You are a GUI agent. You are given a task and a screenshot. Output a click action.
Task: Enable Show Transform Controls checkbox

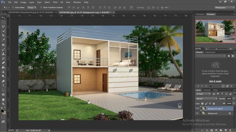(x=41, y=7)
